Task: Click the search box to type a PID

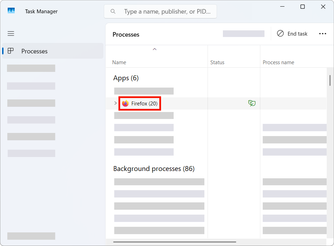Action: tap(164, 11)
